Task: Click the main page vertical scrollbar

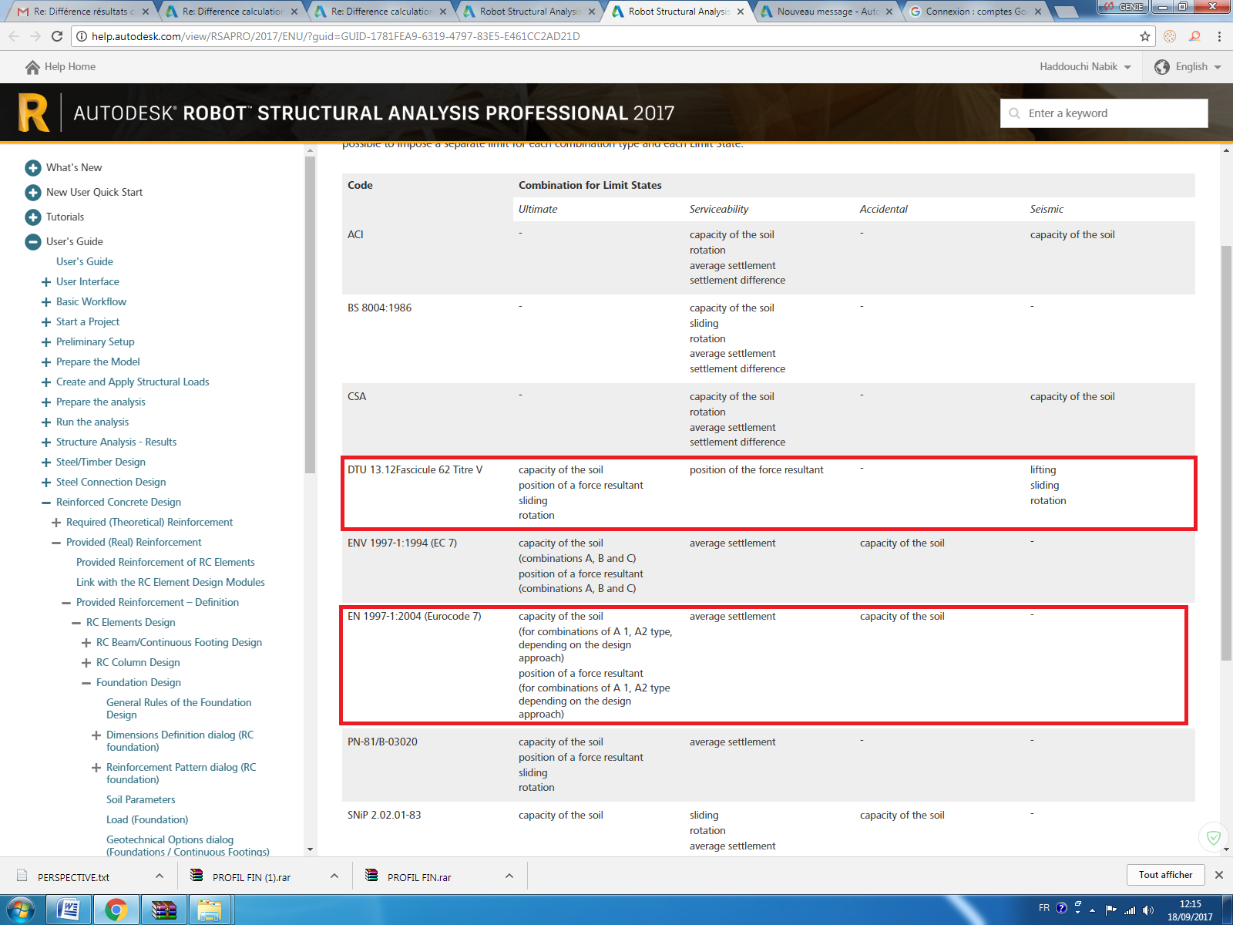Action: pyautogui.click(x=1226, y=453)
